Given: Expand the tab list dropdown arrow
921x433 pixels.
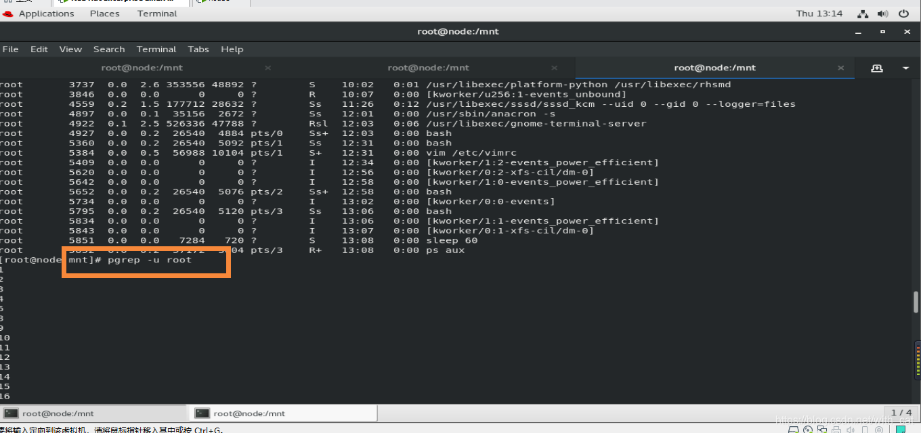Looking at the screenshot, I should pyautogui.click(x=905, y=68).
